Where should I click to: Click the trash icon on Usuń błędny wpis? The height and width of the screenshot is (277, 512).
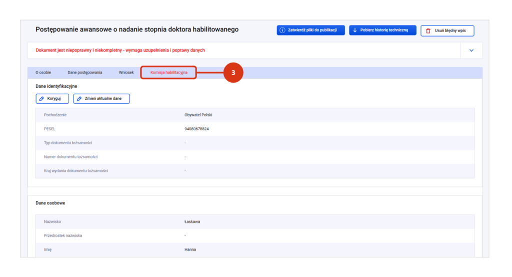pos(428,31)
